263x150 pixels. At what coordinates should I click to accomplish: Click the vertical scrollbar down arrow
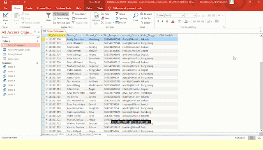[261, 131]
